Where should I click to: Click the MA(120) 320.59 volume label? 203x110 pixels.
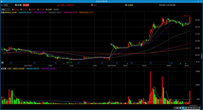pos(48,69)
